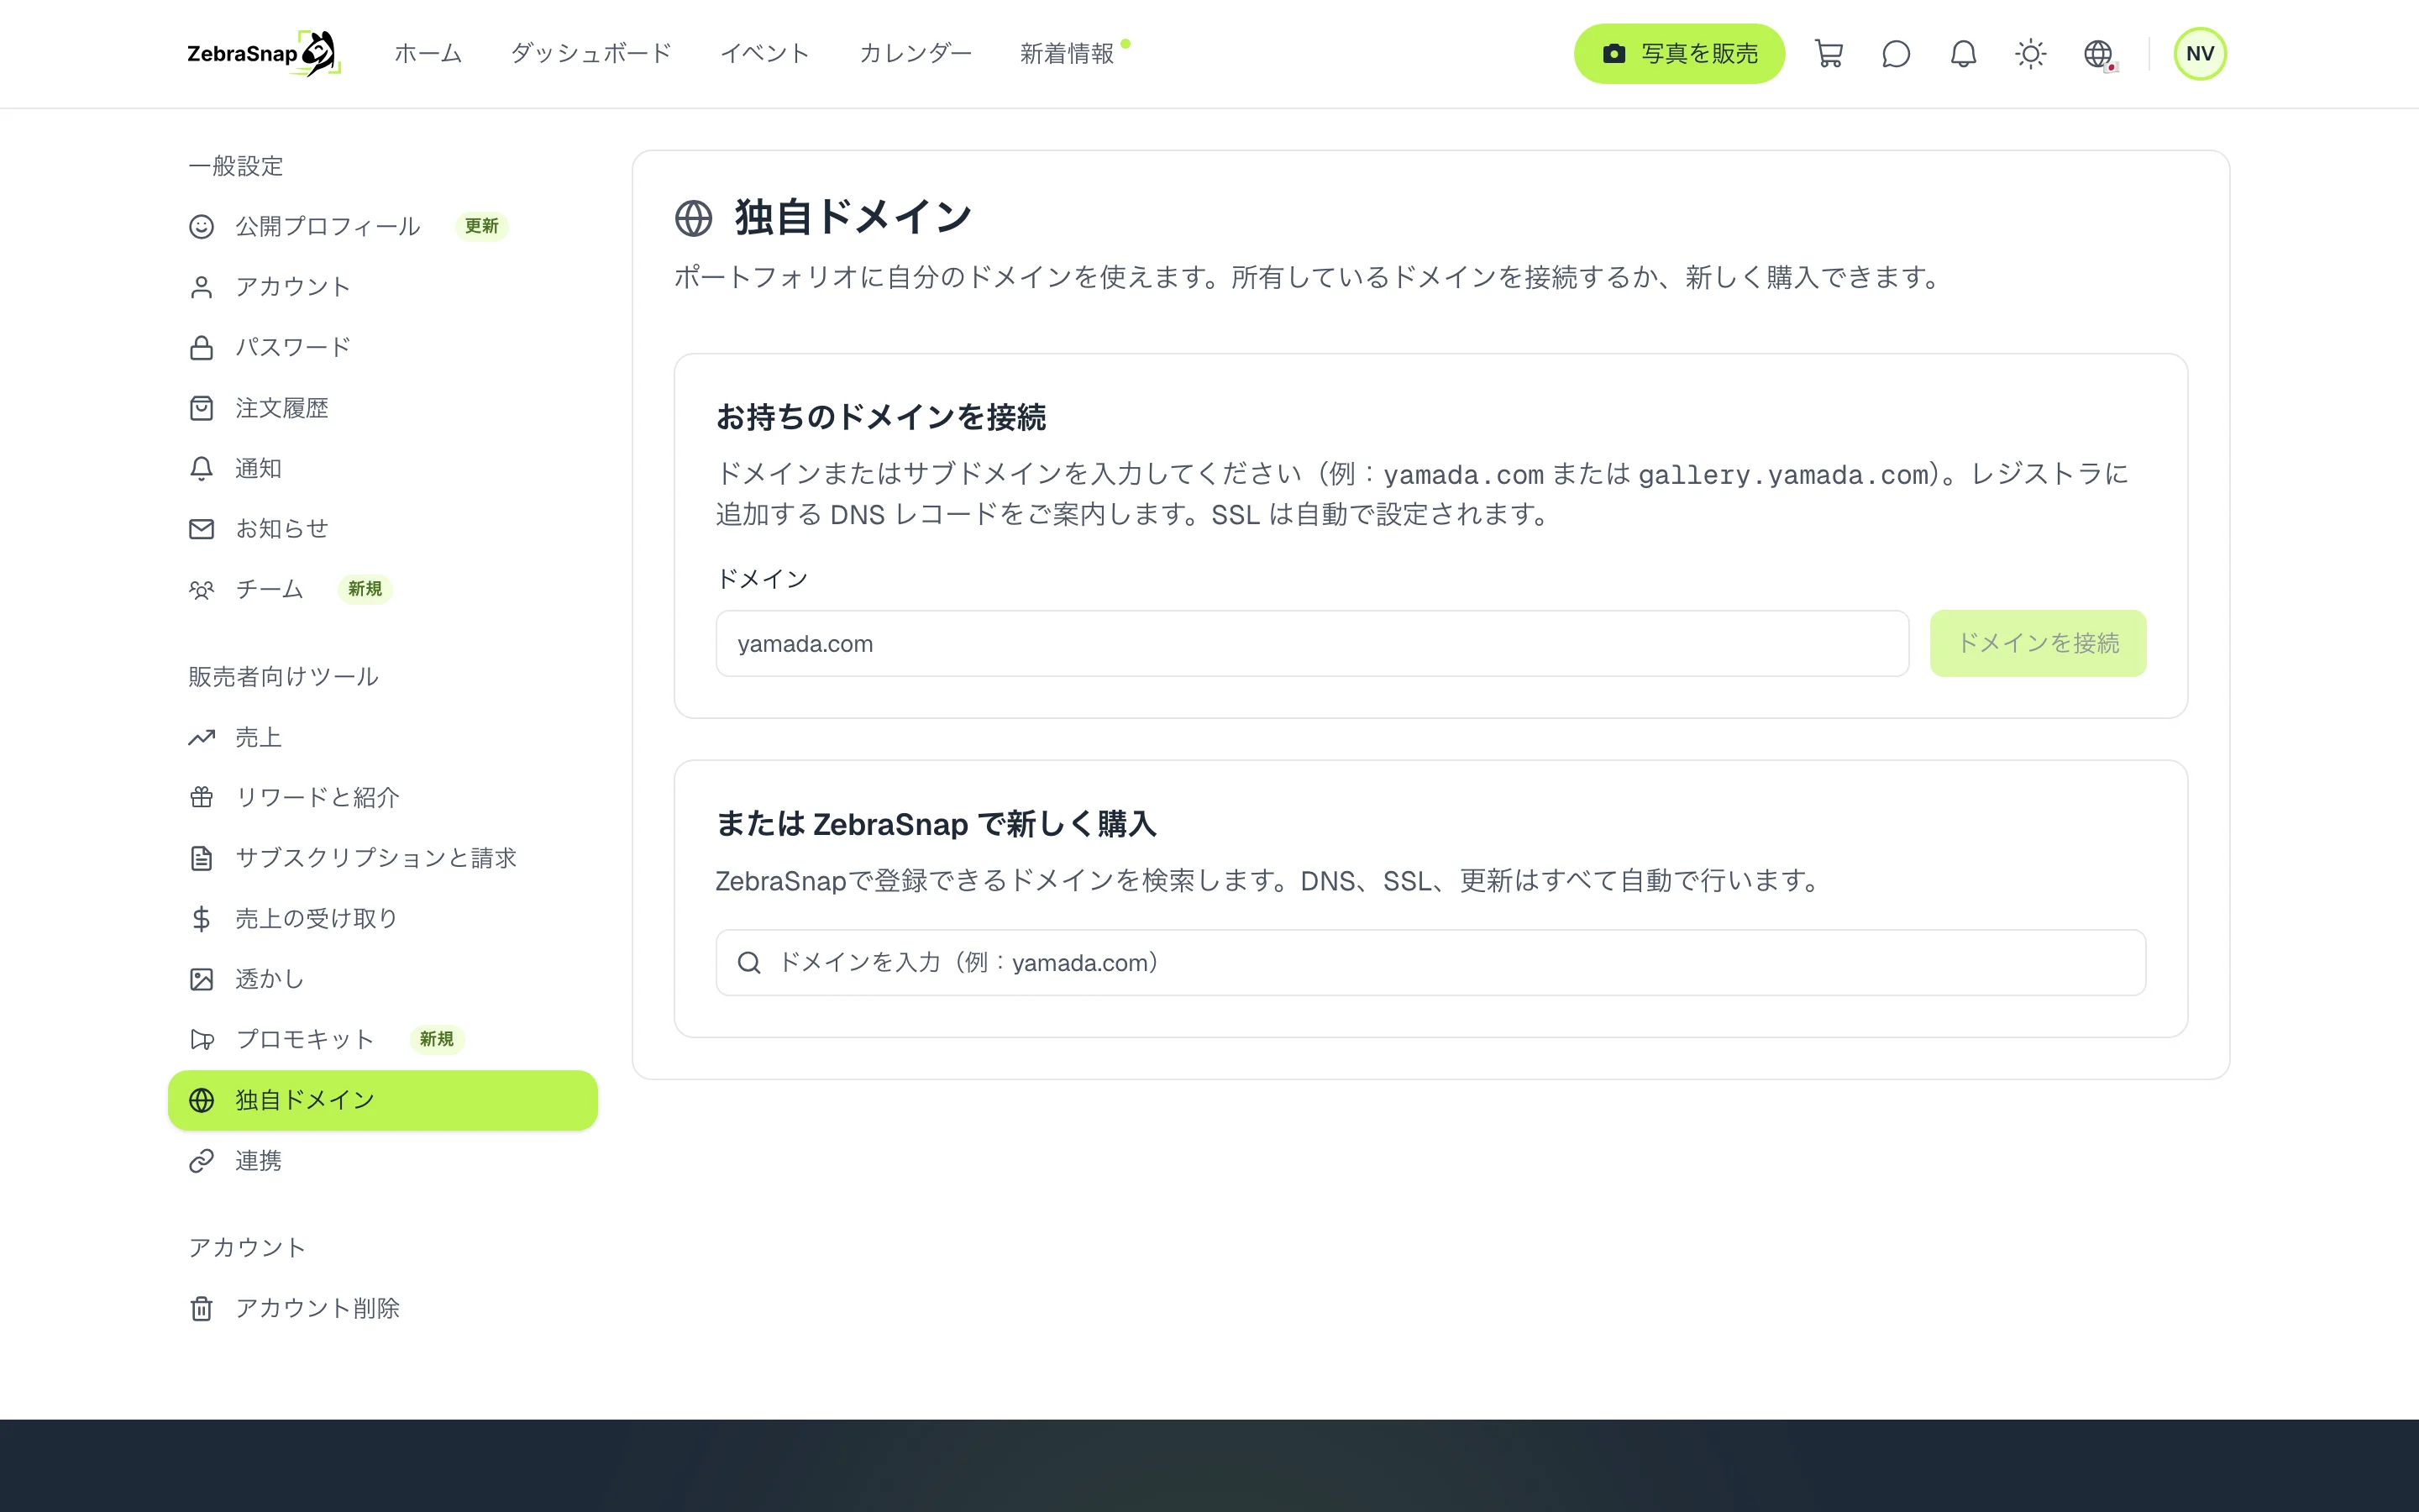This screenshot has width=2419, height=1512.
Task: Click the 新規 badge beside チーム
Action: [365, 589]
